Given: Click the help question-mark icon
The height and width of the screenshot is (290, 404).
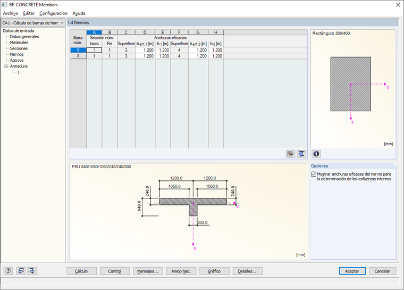Looking at the screenshot, I should pyautogui.click(x=9, y=271).
